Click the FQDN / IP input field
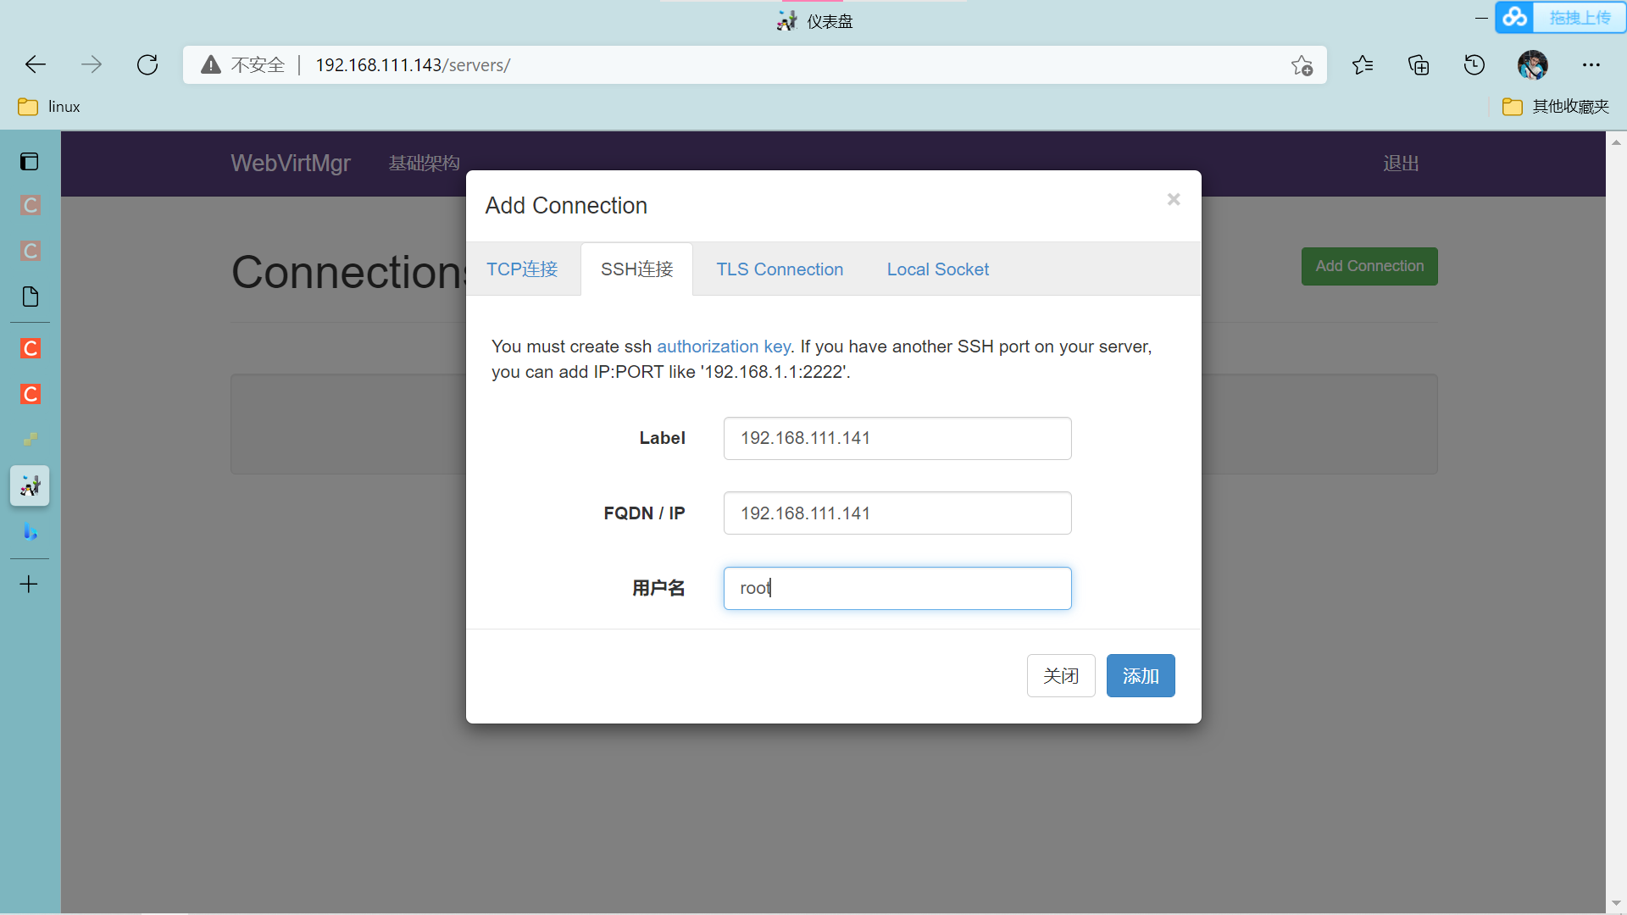The height and width of the screenshot is (915, 1627). [x=897, y=513]
